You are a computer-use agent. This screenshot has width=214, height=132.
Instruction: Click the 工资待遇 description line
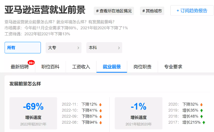point(37,34)
